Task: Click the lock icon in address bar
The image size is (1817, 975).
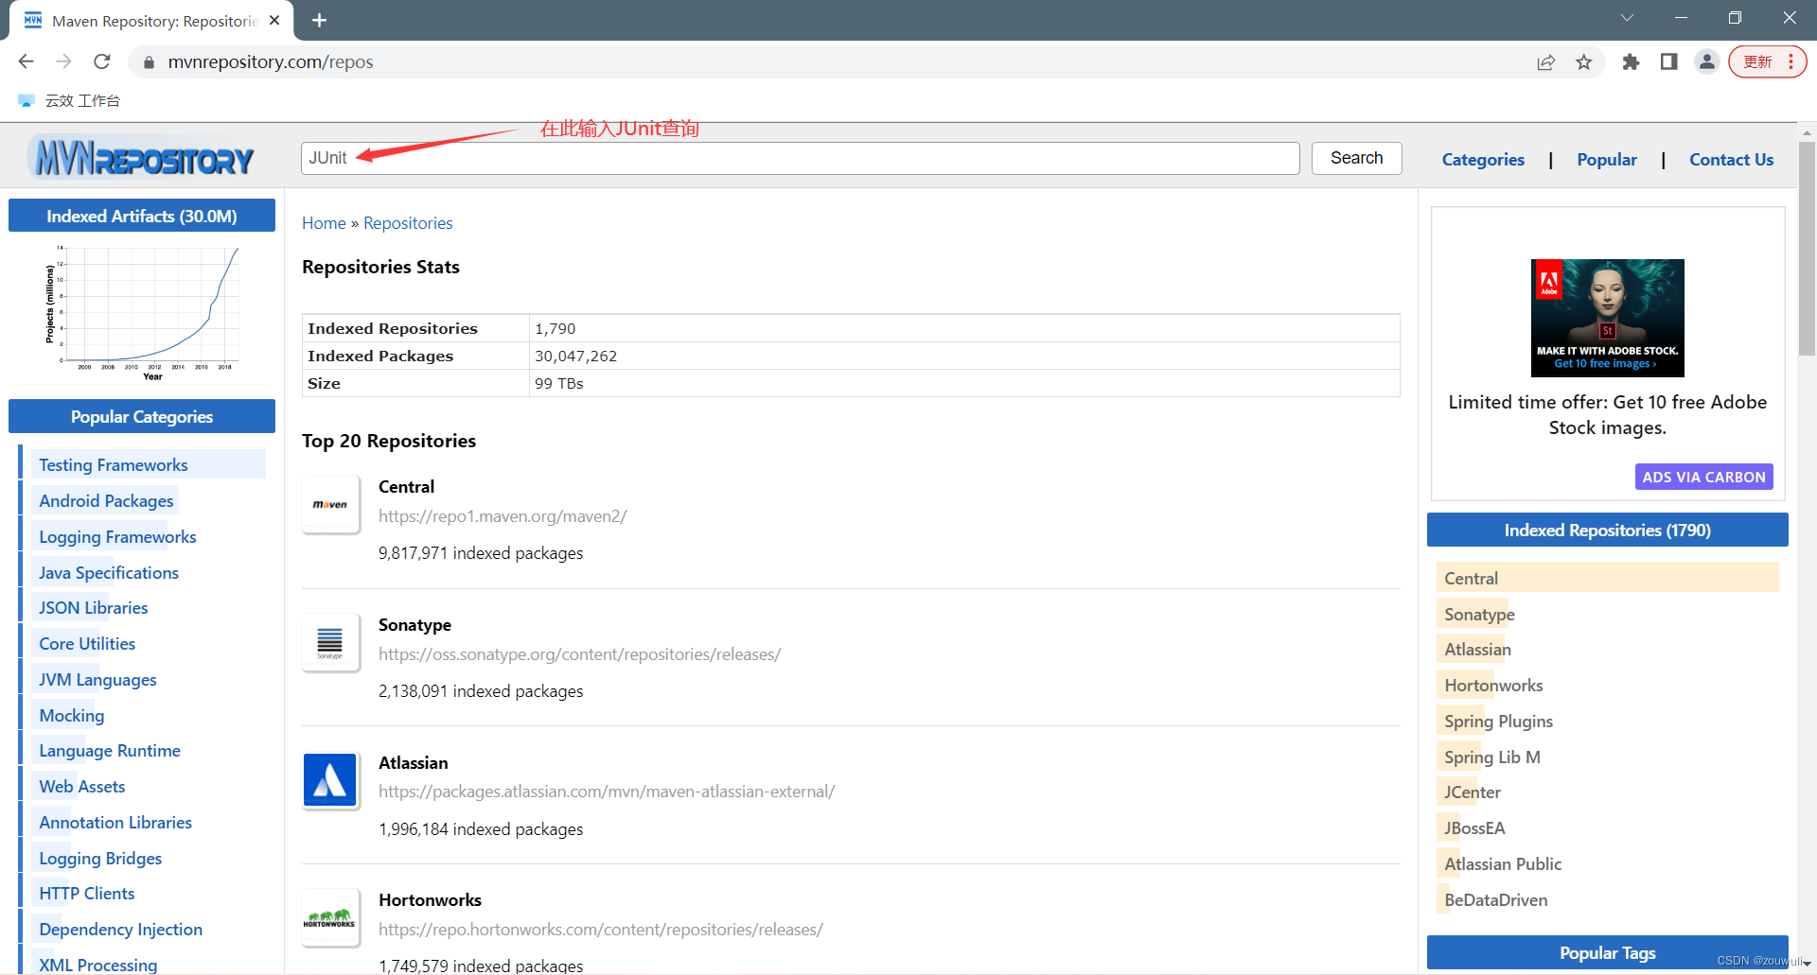Action: click(x=149, y=62)
